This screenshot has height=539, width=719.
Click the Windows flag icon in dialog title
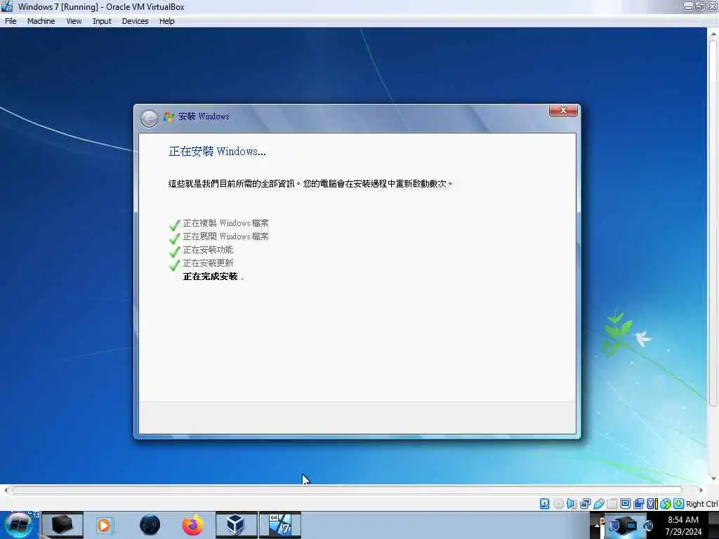pyautogui.click(x=169, y=117)
